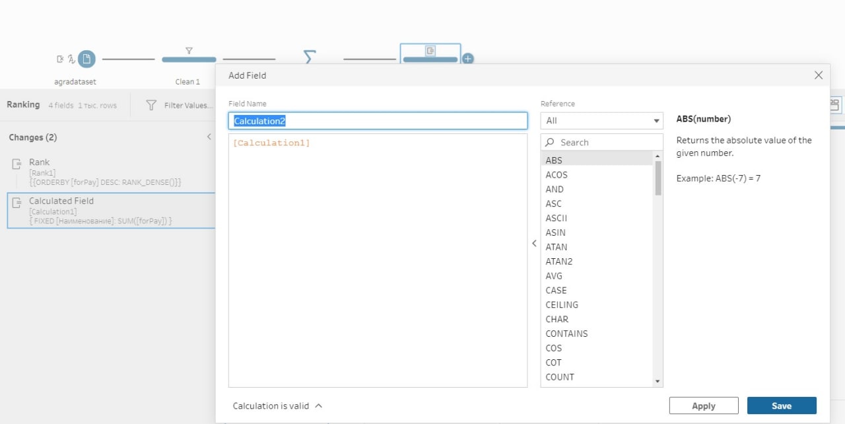The image size is (845, 424).
Task: Pick the CASE function in list
Action: 556,290
